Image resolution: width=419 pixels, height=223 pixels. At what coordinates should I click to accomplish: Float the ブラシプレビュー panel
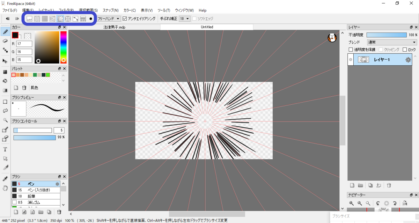point(59,97)
